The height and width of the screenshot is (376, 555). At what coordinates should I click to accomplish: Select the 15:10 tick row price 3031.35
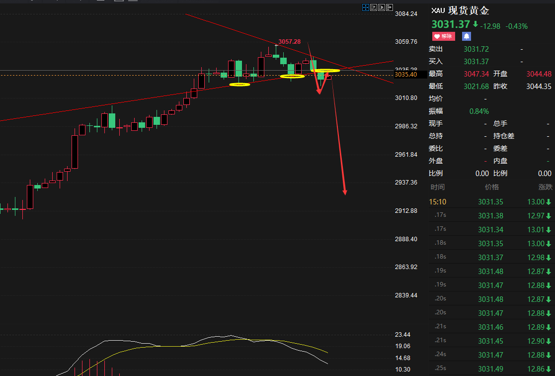click(x=490, y=202)
